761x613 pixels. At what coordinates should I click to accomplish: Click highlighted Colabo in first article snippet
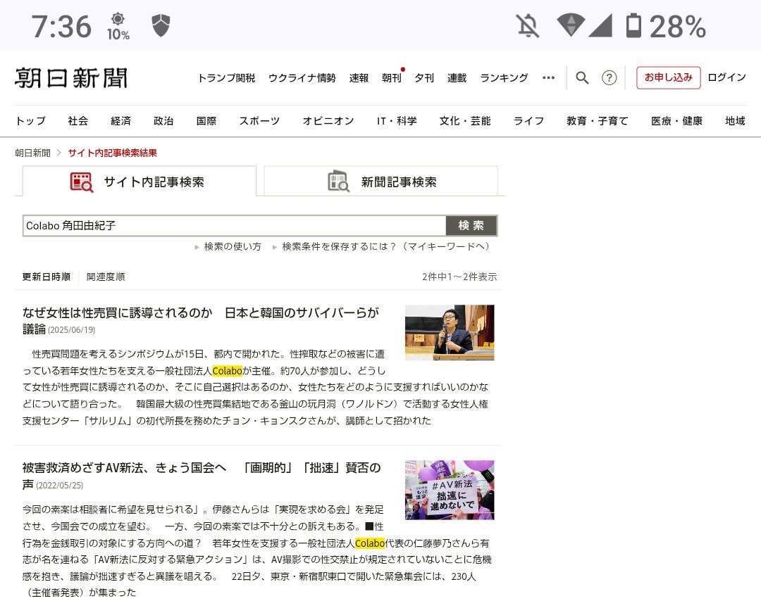point(227,371)
